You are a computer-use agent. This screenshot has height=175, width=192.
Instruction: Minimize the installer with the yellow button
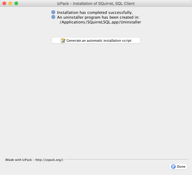pos(10,4)
